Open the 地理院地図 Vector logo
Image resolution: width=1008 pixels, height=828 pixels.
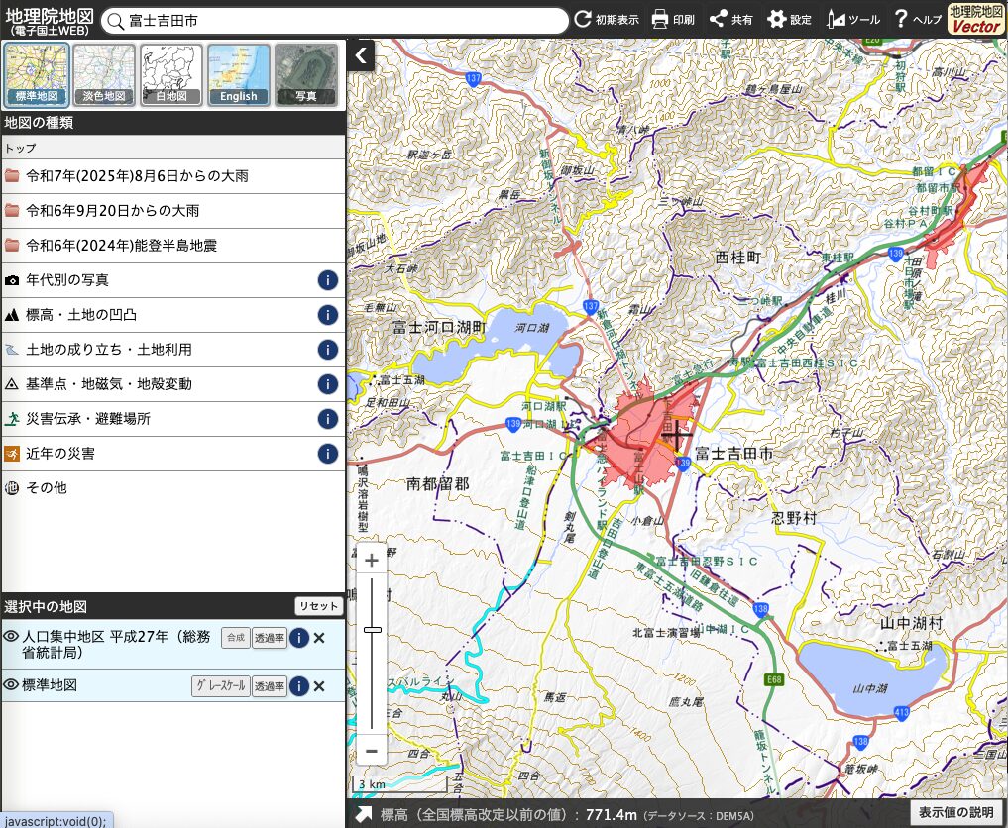[x=975, y=19]
